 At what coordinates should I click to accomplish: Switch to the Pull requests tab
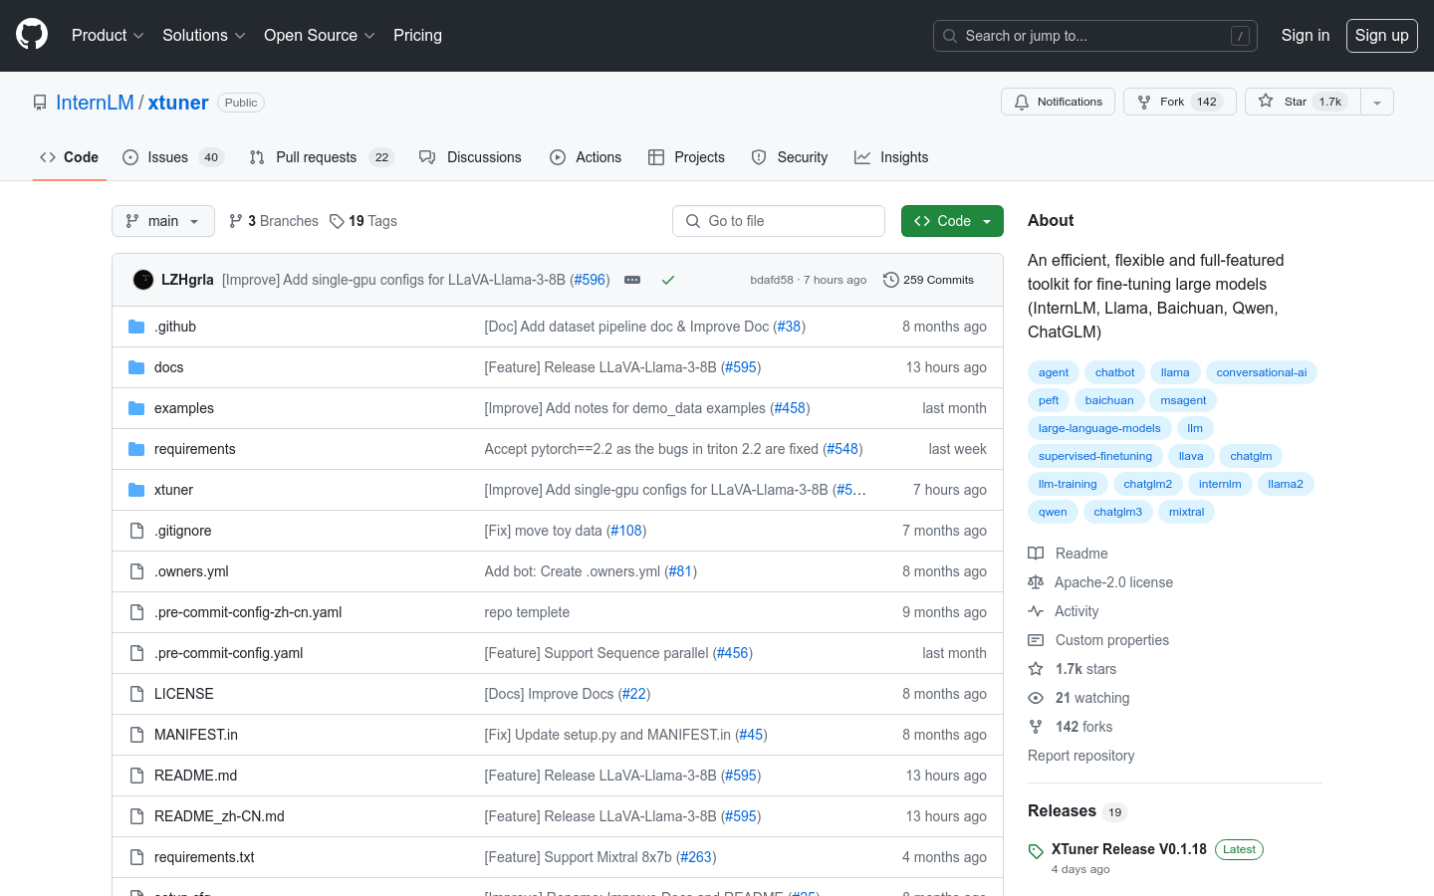(x=322, y=157)
